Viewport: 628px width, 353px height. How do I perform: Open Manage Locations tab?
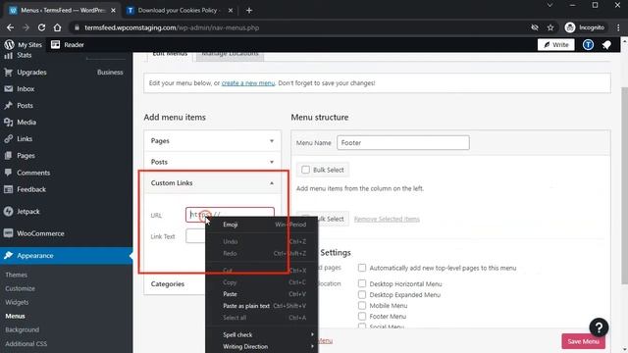(230, 55)
